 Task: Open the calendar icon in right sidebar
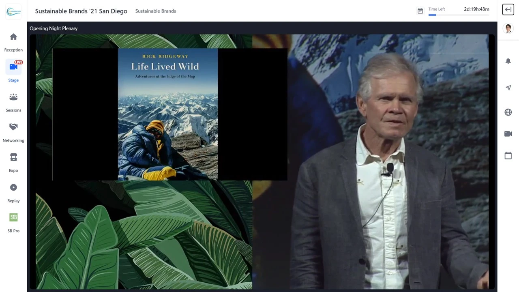click(x=508, y=156)
